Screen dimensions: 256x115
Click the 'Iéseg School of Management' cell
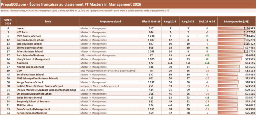[x=48, y=59]
